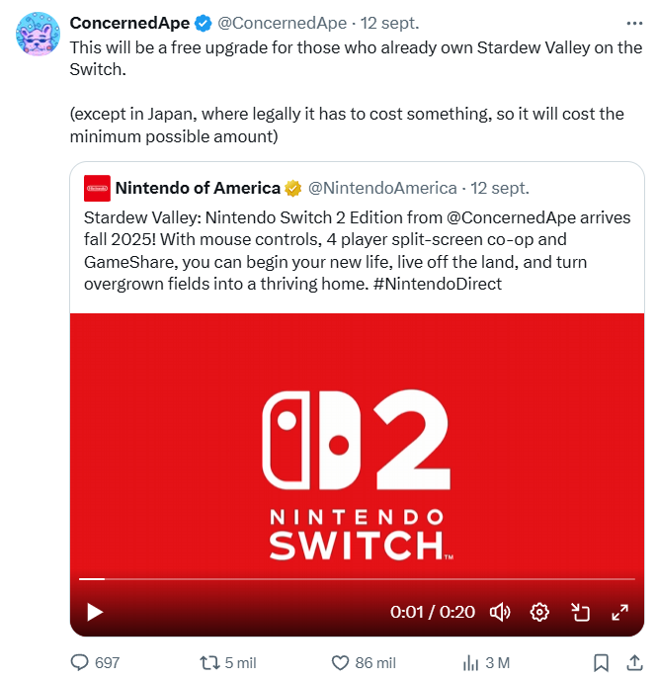Open the #NintendoDirect hashtag
This screenshot has width=657, height=679.
[448, 283]
